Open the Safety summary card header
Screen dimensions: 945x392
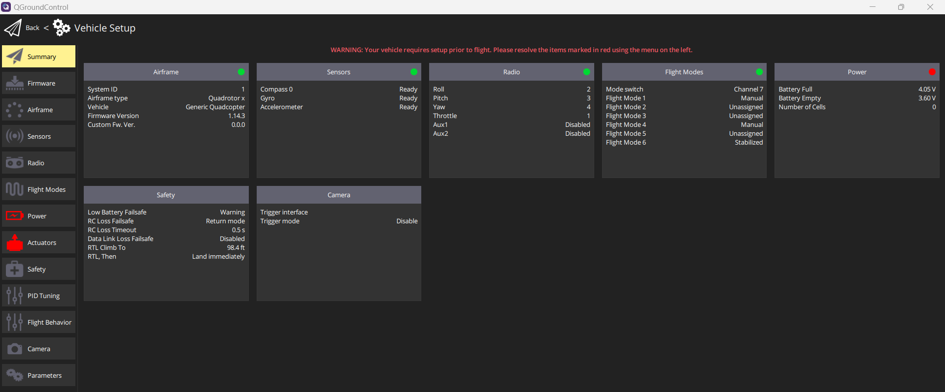166,195
